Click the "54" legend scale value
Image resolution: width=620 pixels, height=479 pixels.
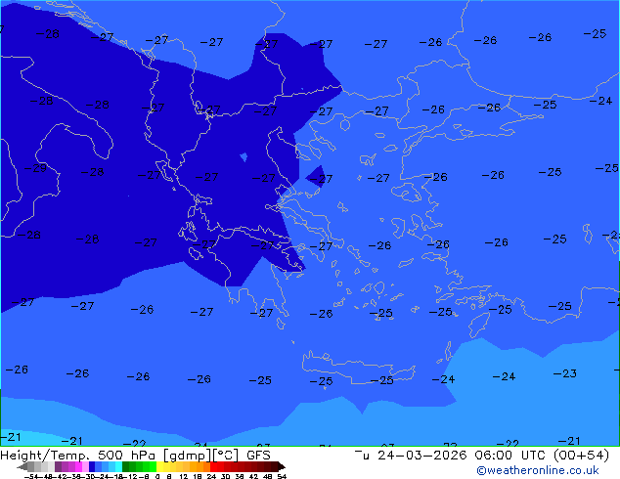pos(282,476)
